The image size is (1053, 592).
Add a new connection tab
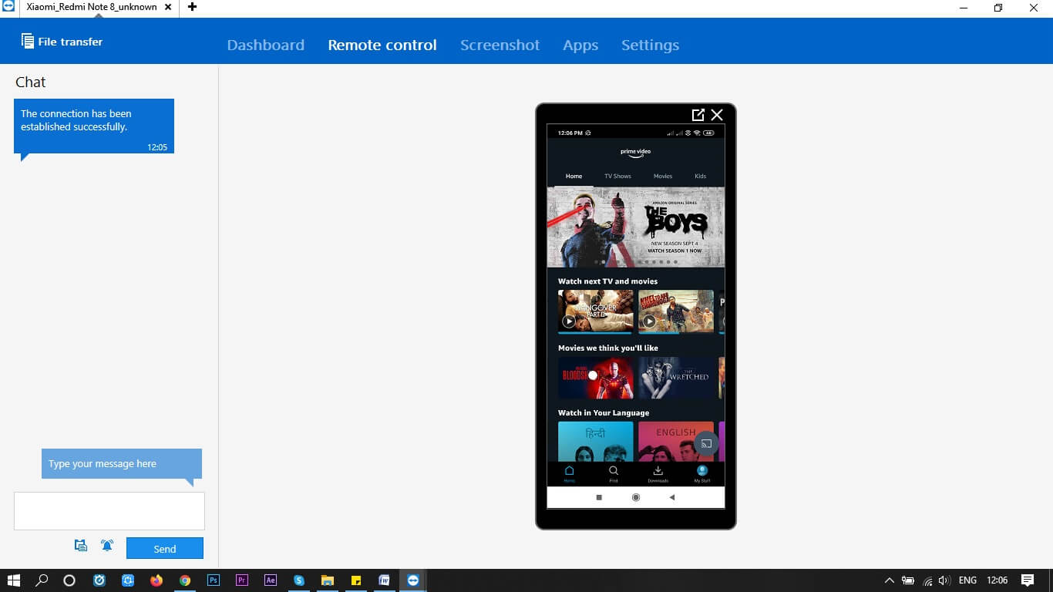pyautogui.click(x=192, y=7)
